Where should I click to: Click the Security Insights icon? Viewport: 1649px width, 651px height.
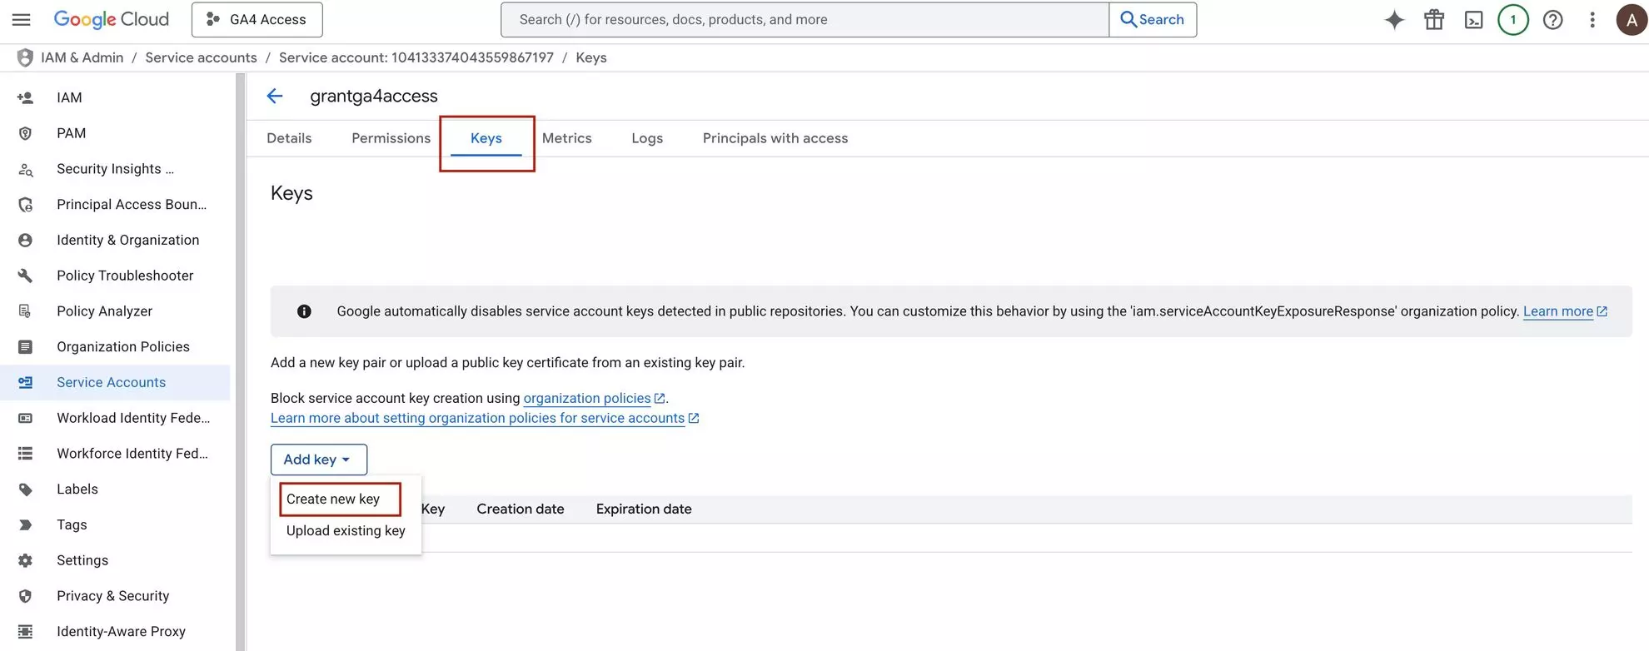pos(25,169)
